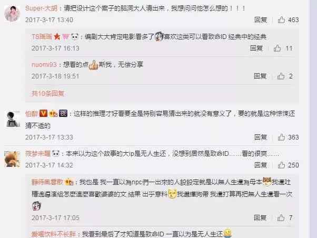View Super-大胡's avatar picture
Viewport: 317px width, 238px height.
(x=12, y=13)
